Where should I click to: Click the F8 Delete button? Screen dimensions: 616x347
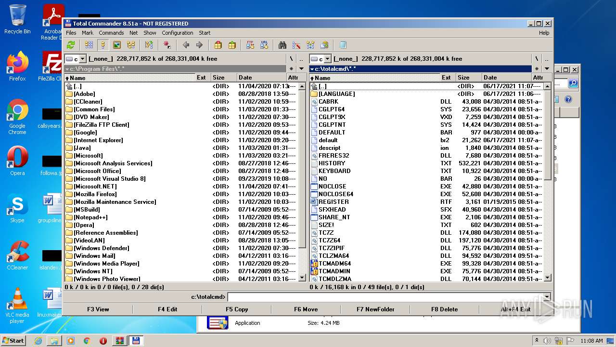(x=445, y=309)
